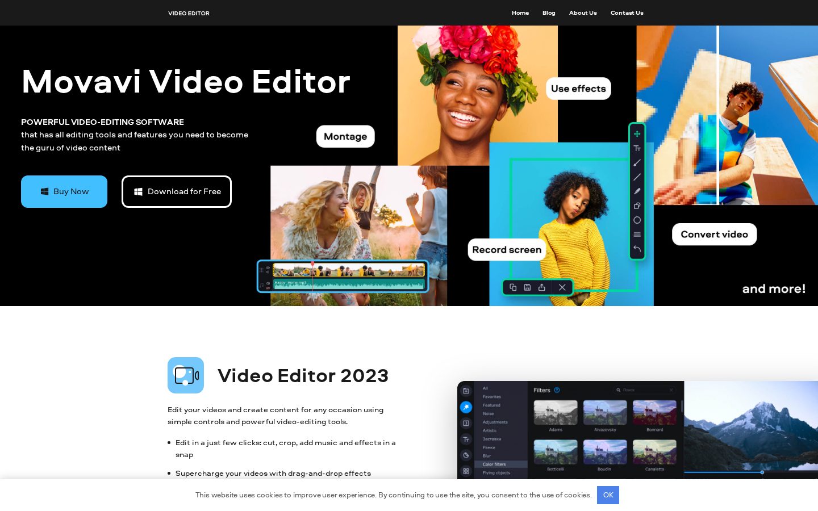The width and height of the screenshot is (818, 511).
Task: Select the All filter category
Action: point(485,388)
